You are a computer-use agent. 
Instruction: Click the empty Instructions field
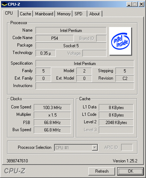coord(85,86)
